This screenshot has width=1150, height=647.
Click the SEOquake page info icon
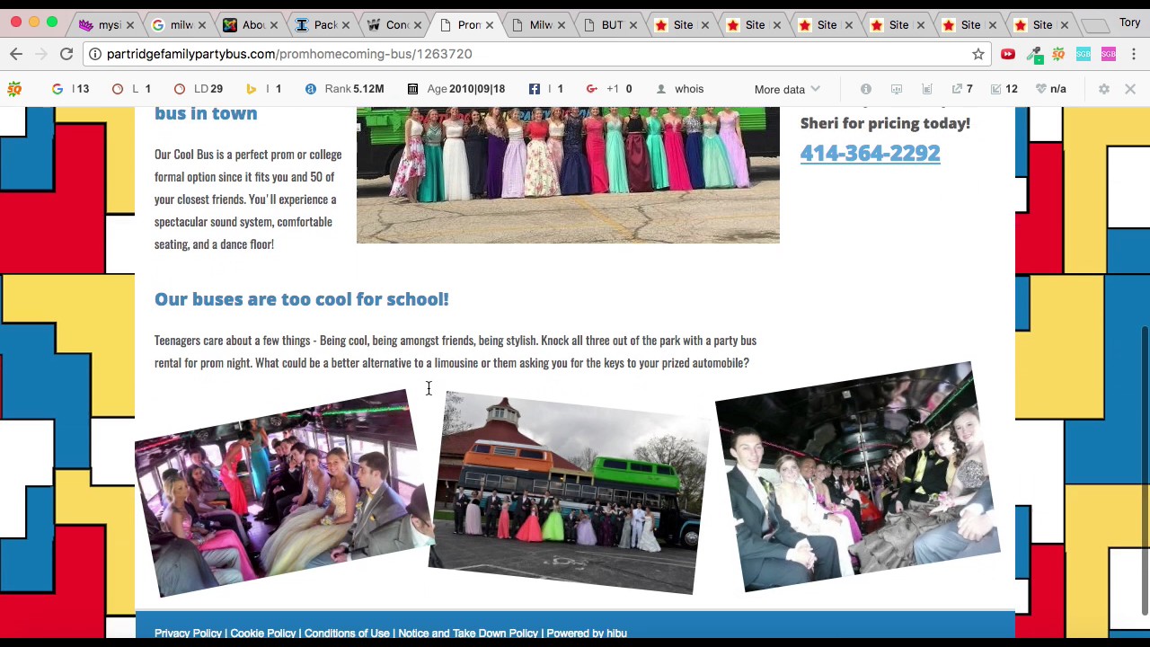pos(866,89)
